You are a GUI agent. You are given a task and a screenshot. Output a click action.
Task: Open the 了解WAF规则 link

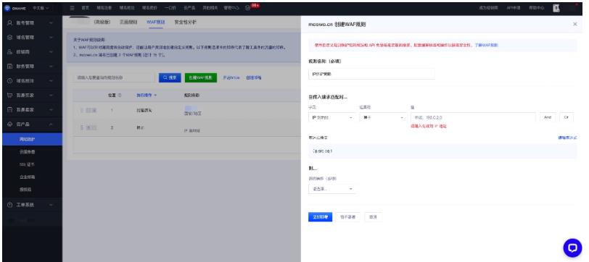pos(486,45)
